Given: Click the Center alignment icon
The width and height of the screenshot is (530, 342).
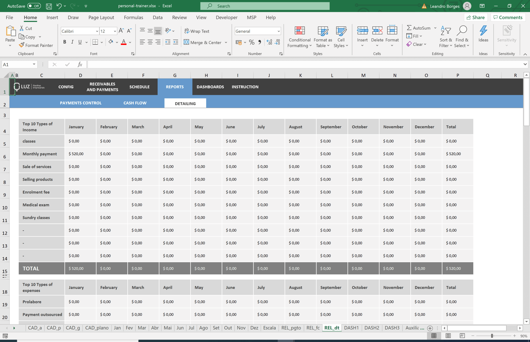Looking at the screenshot, I should (150, 42).
